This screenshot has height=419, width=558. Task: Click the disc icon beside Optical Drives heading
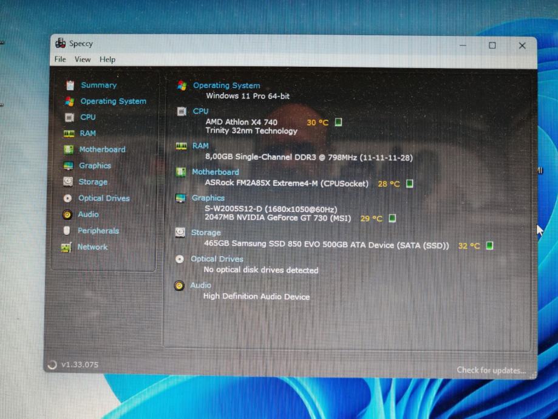[x=180, y=259]
